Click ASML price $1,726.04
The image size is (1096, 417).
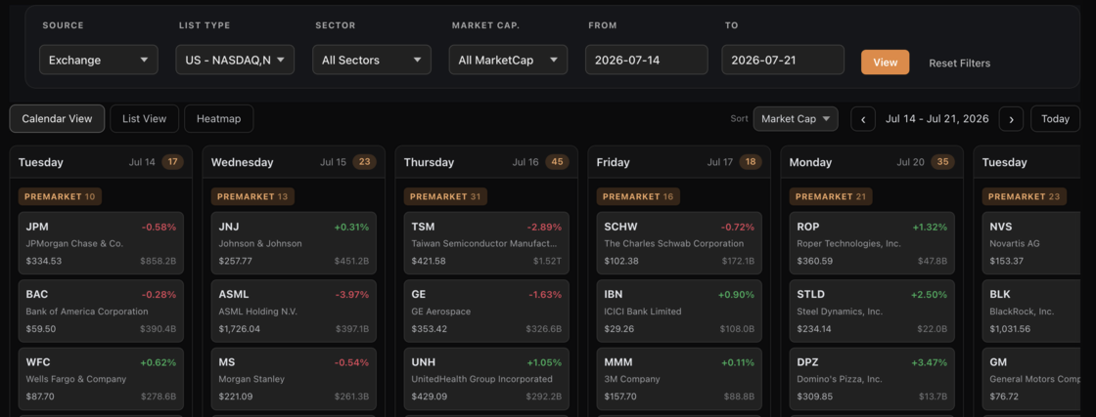coord(239,329)
